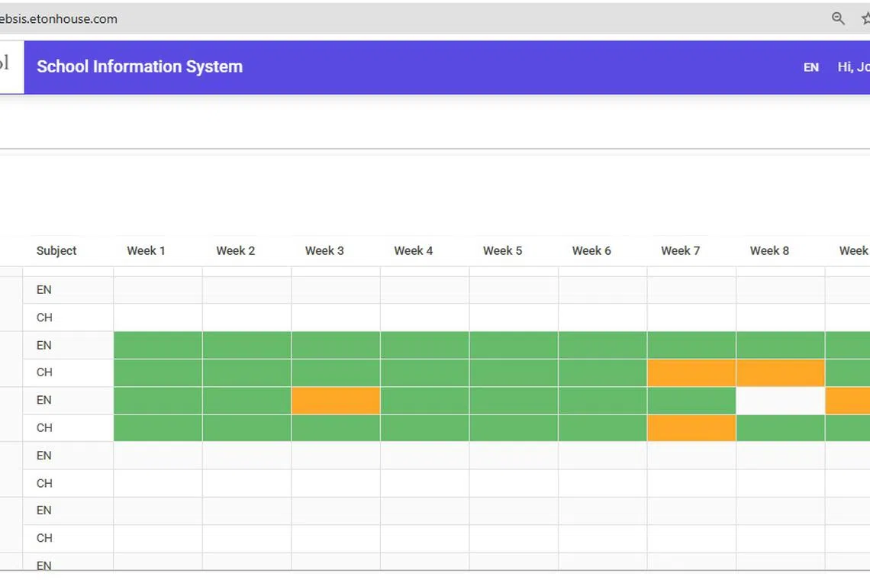The width and height of the screenshot is (870, 580).
Task: Open the orange cell under Week 3
Action: point(336,401)
